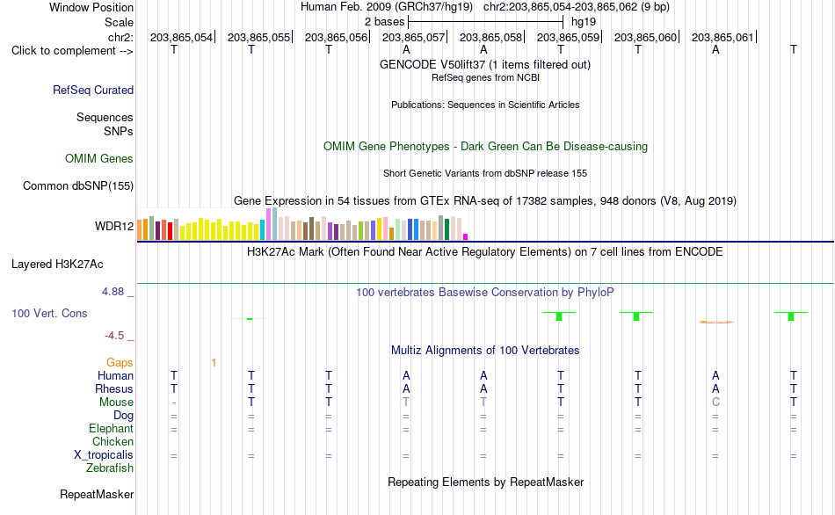Click 'Publications: Sequences in Scientific Articles' title
The image size is (835, 515).
click(485, 105)
